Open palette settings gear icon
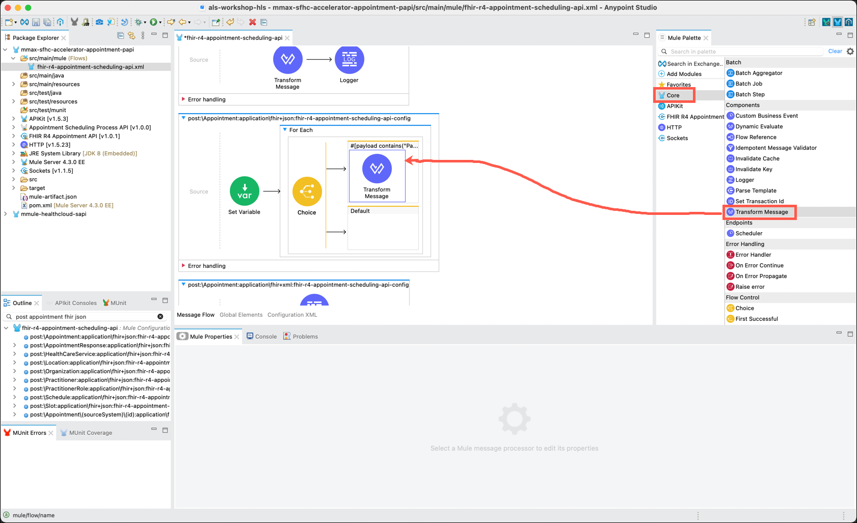 pyautogui.click(x=850, y=51)
